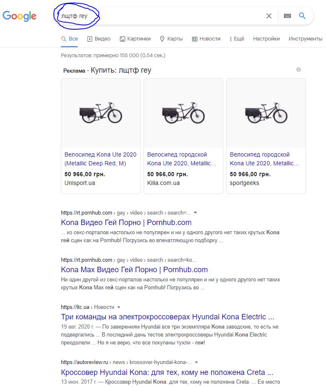This screenshot has width=326, height=387.
Task: Open Кроссовер Hyundai Kona: для тех result
Action: click(167, 372)
